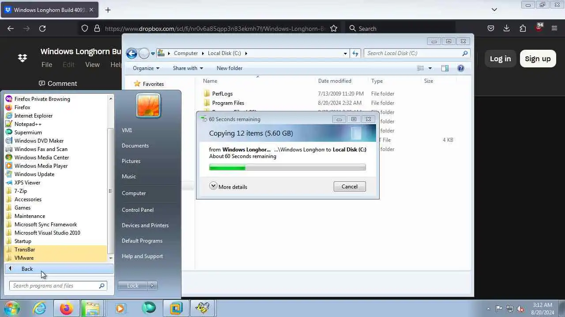565x317 pixels.
Task: Click Log in on Dropbox page
Action: 500,59
